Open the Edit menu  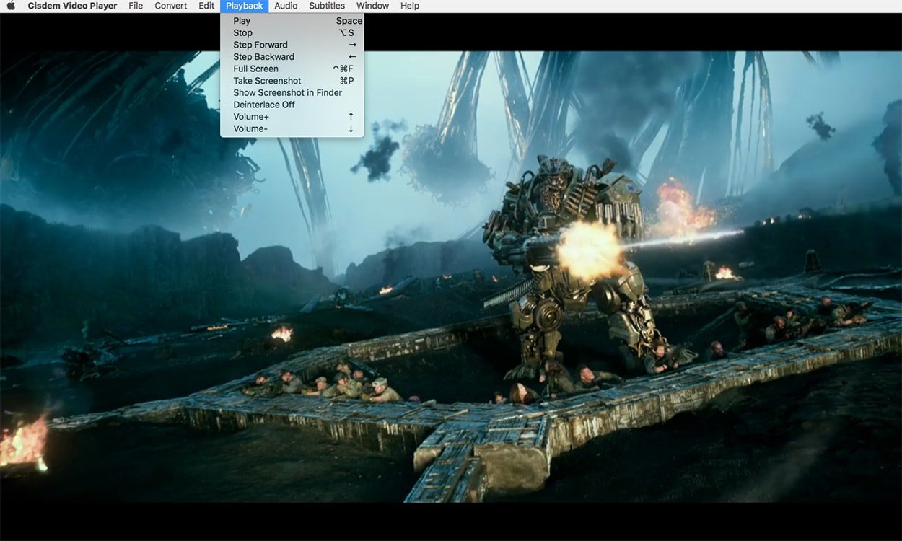[x=206, y=6]
